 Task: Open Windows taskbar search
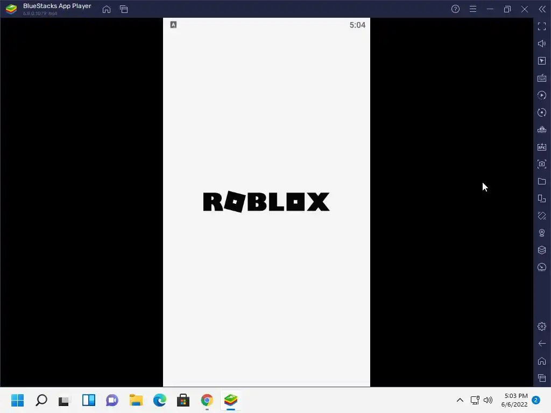(41, 400)
